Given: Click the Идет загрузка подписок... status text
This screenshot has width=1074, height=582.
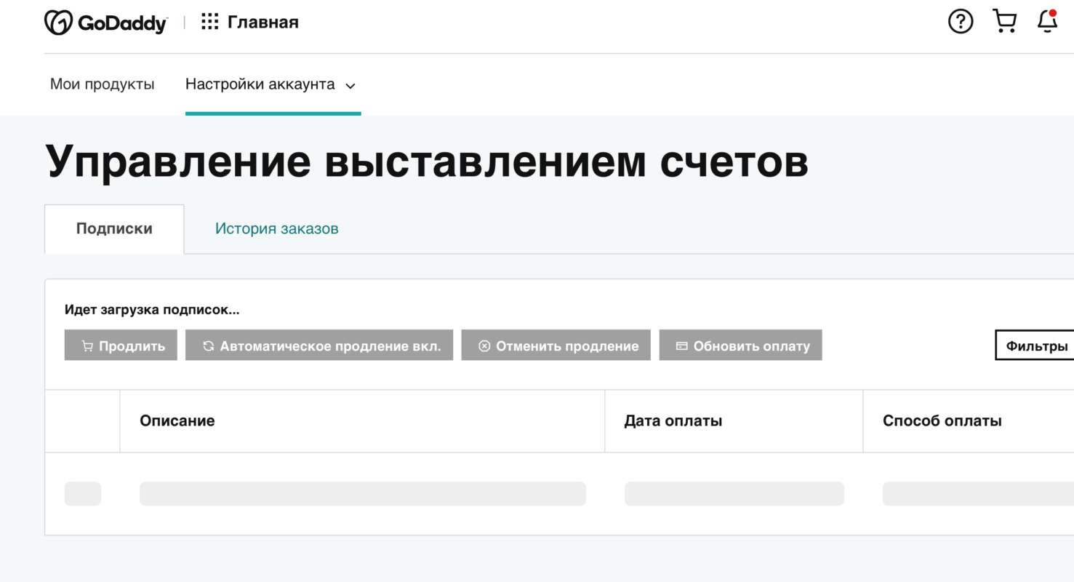Looking at the screenshot, I should coord(152,310).
